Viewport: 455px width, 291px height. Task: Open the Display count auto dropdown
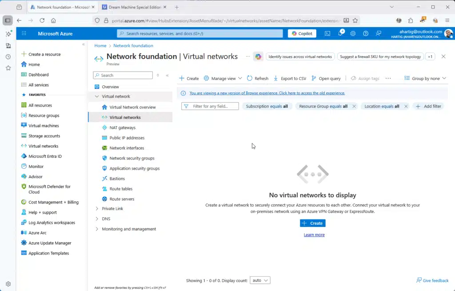point(260,280)
